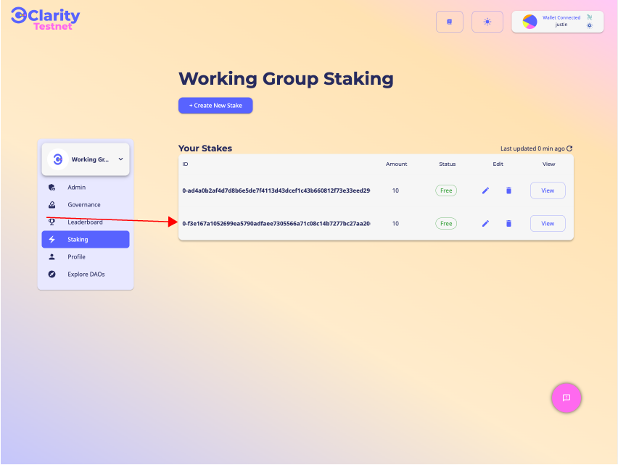
Task: Go to Admin in the sidebar
Action: click(76, 188)
